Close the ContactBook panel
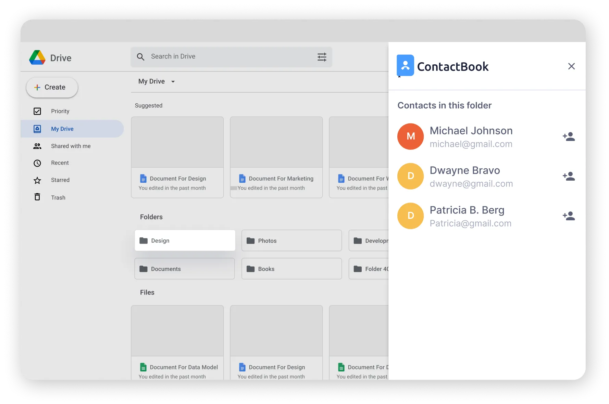 pos(571,66)
